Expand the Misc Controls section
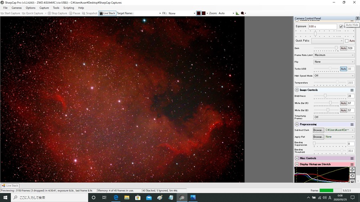This screenshot has height=202, width=360. (x=297, y=158)
